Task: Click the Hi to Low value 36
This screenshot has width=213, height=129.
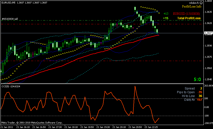Action: click(x=200, y=96)
